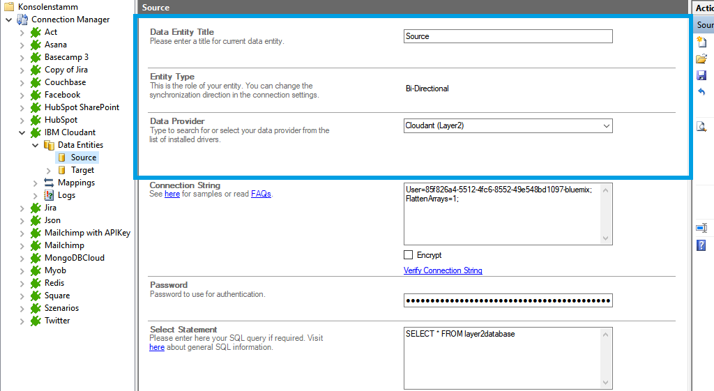Click the Select Statement text area
This screenshot has width=714, height=391.
click(502, 358)
